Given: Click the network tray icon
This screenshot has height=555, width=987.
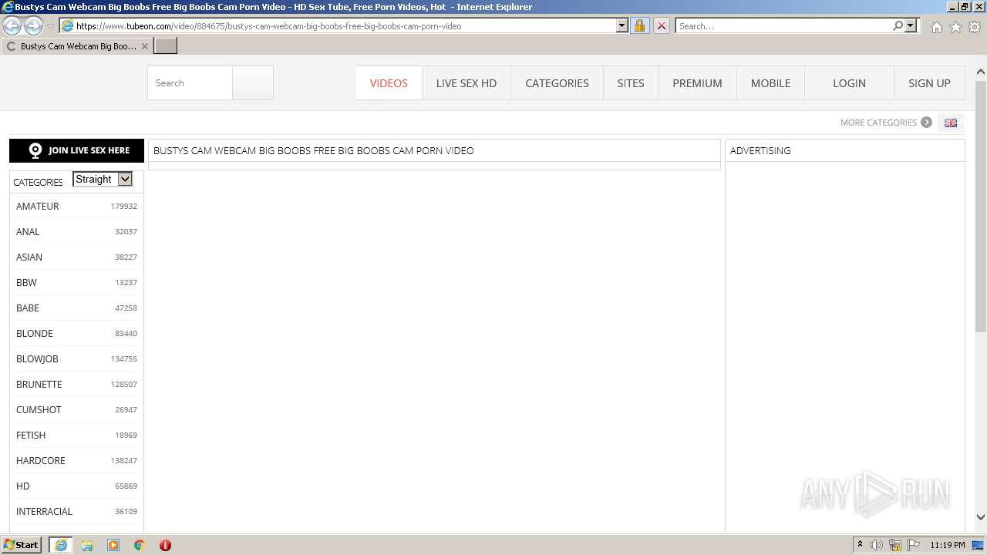Looking at the screenshot, I should (895, 545).
